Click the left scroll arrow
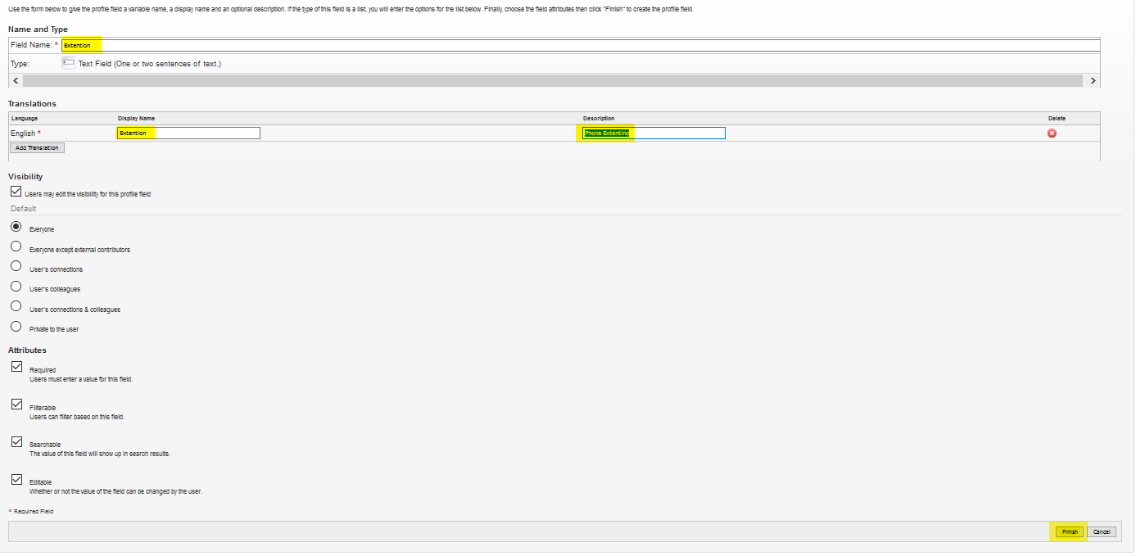Viewport: 1136px width, 556px height. 15,80
